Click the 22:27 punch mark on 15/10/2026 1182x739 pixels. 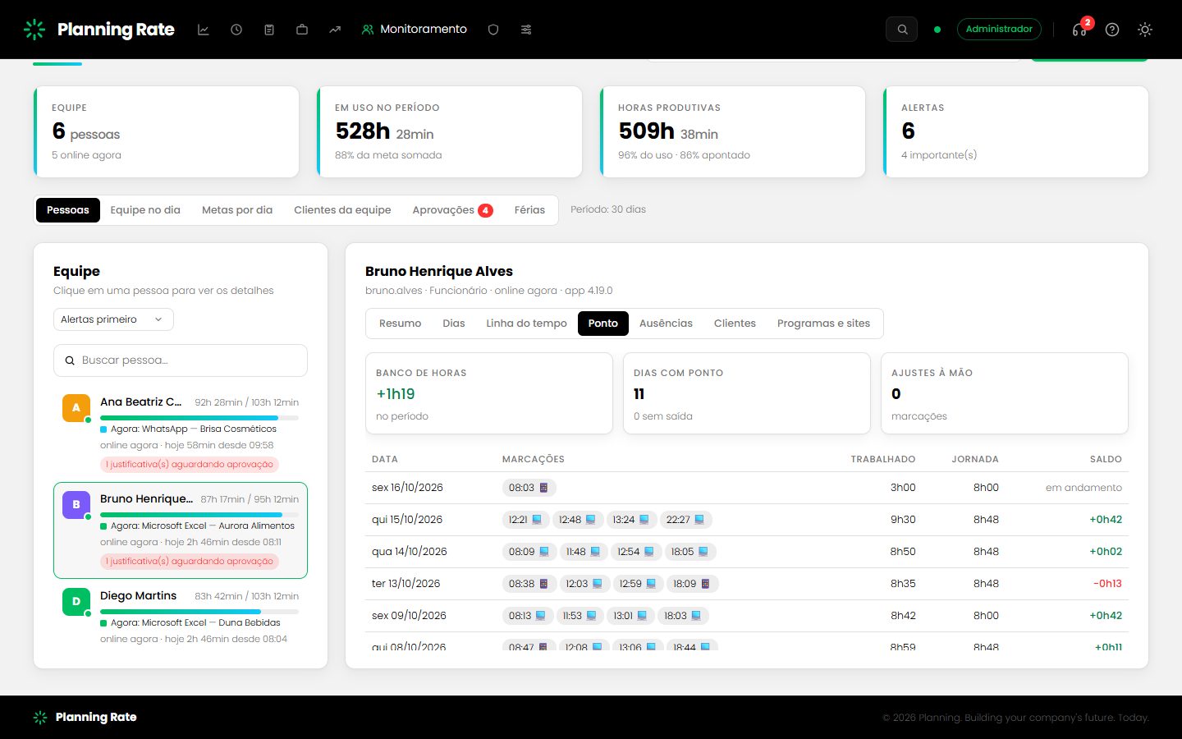[x=685, y=520]
